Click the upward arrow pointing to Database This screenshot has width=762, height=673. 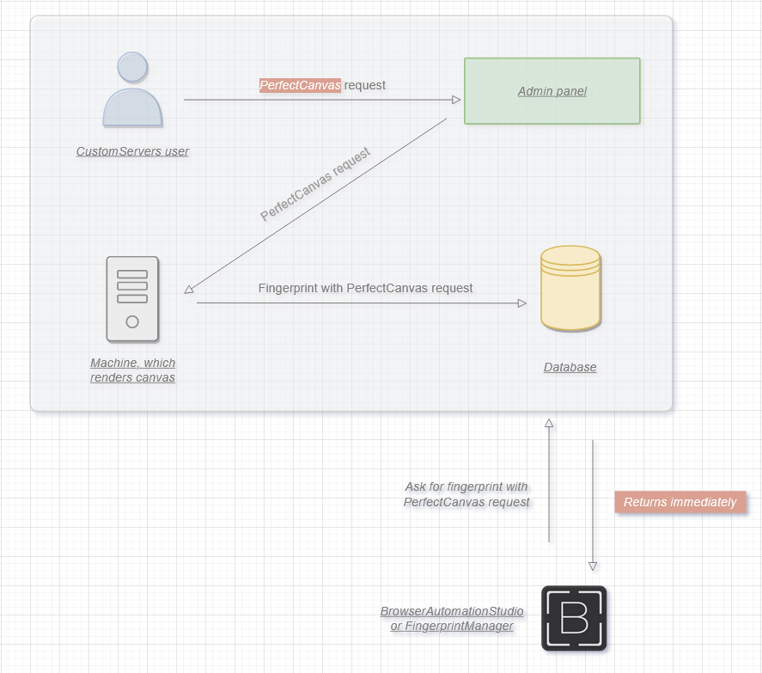coord(548,481)
